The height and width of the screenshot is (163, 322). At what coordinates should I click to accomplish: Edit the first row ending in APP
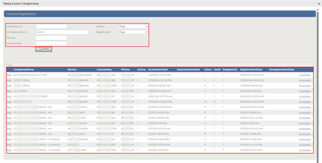point(9,75)
